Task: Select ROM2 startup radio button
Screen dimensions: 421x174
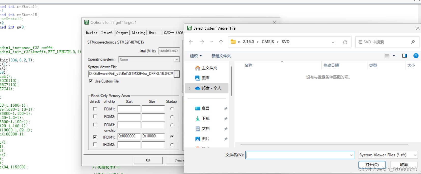Action: [172, 117]
